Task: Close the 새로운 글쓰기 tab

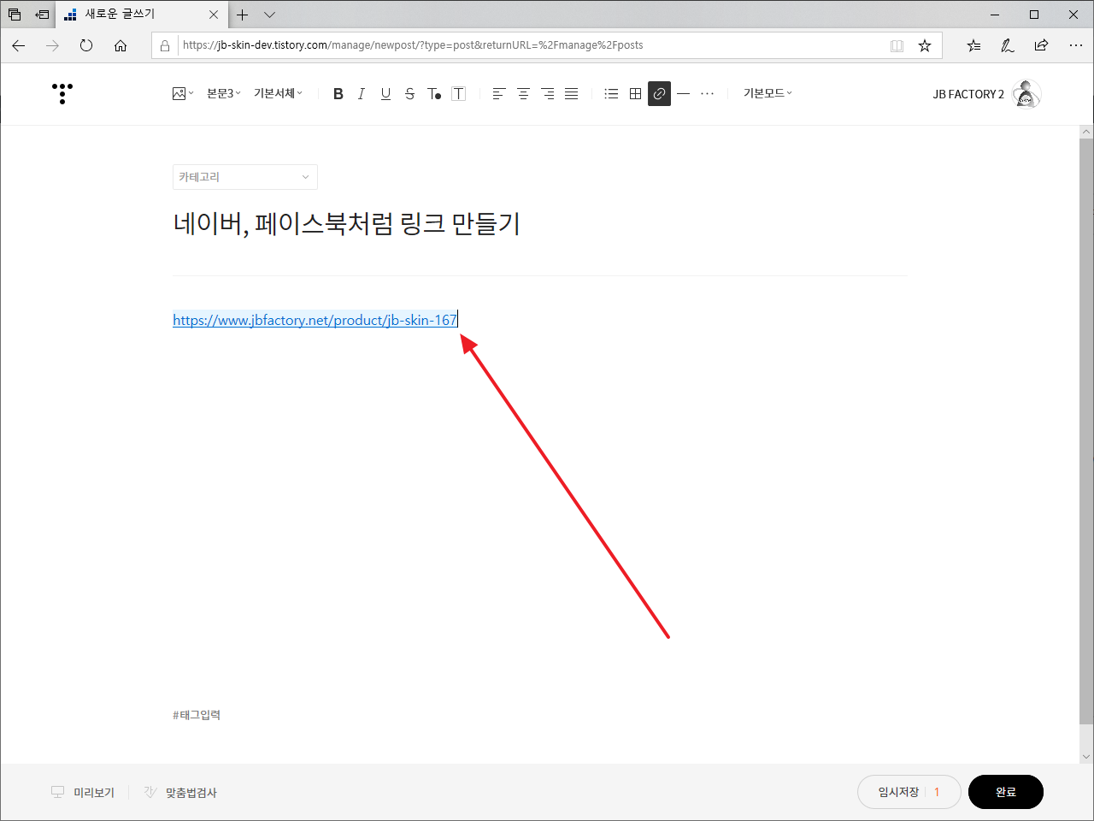Action: (214, 15)
